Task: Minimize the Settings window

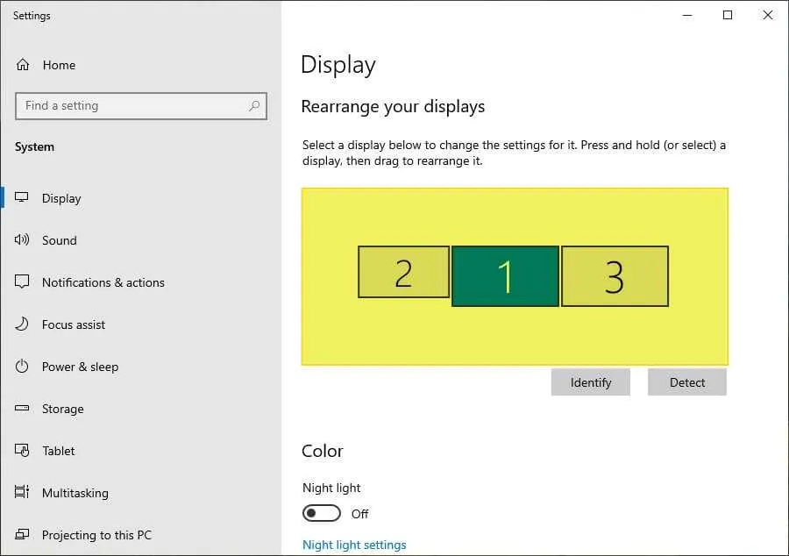Action: (x=687, y=15)
